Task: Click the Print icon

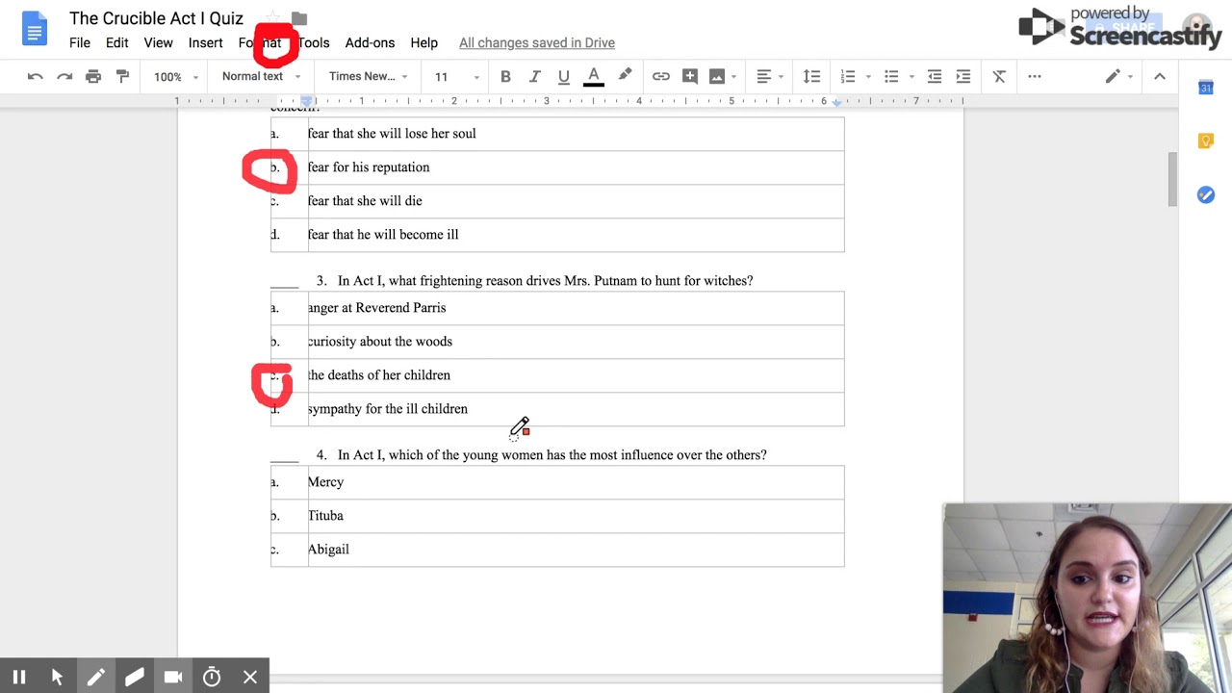Action: coord(93,77)
